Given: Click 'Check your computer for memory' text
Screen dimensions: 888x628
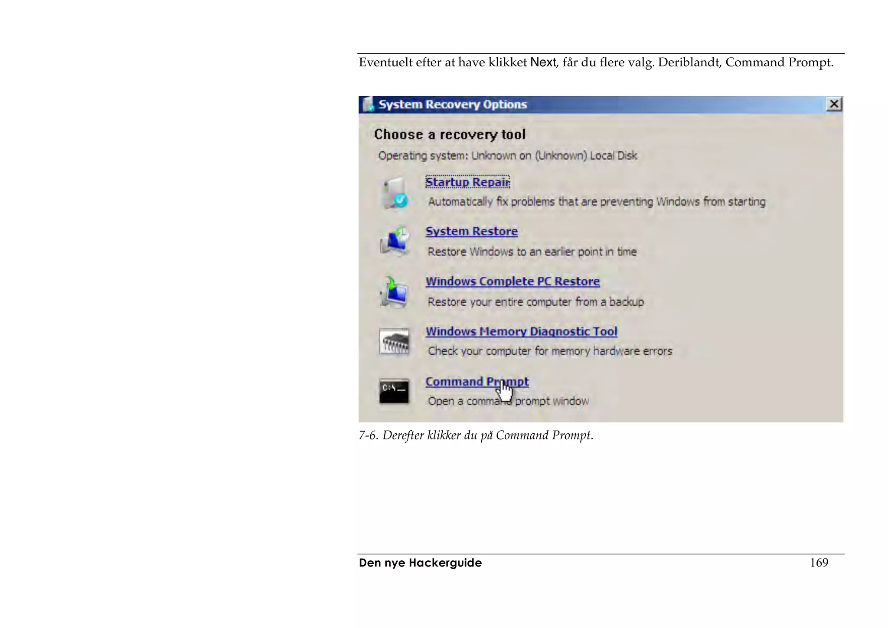Looking at the screenshot, I should tap(550, 351).
